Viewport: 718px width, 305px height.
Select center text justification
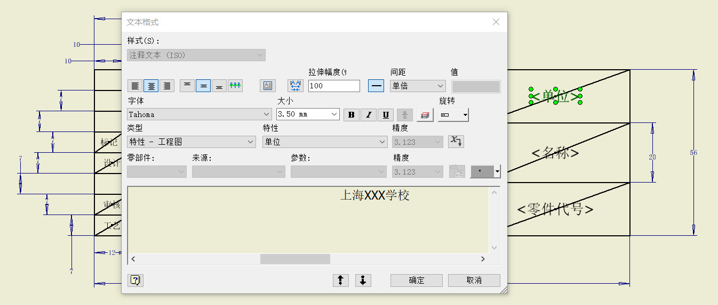tap(151, 86)
